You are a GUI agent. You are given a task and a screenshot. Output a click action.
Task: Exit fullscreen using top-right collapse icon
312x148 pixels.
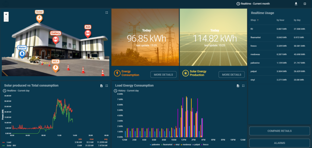[305, 4]
